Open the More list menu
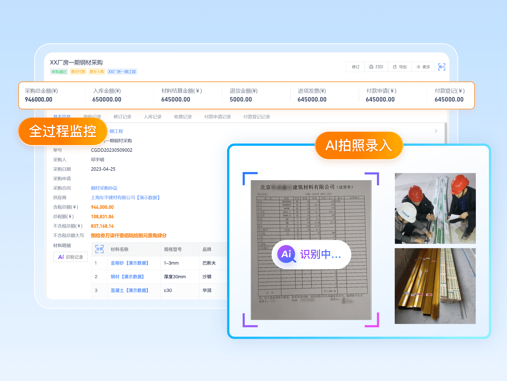Viewport: 507px width, 381px height. point(423,67)
